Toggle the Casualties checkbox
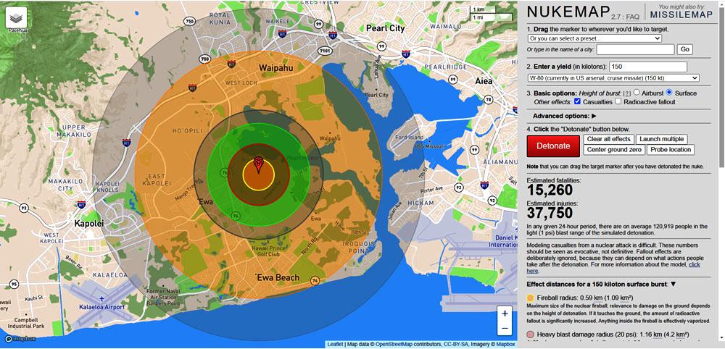The width and height of the screenshot is (725, 349). (577, 101)
